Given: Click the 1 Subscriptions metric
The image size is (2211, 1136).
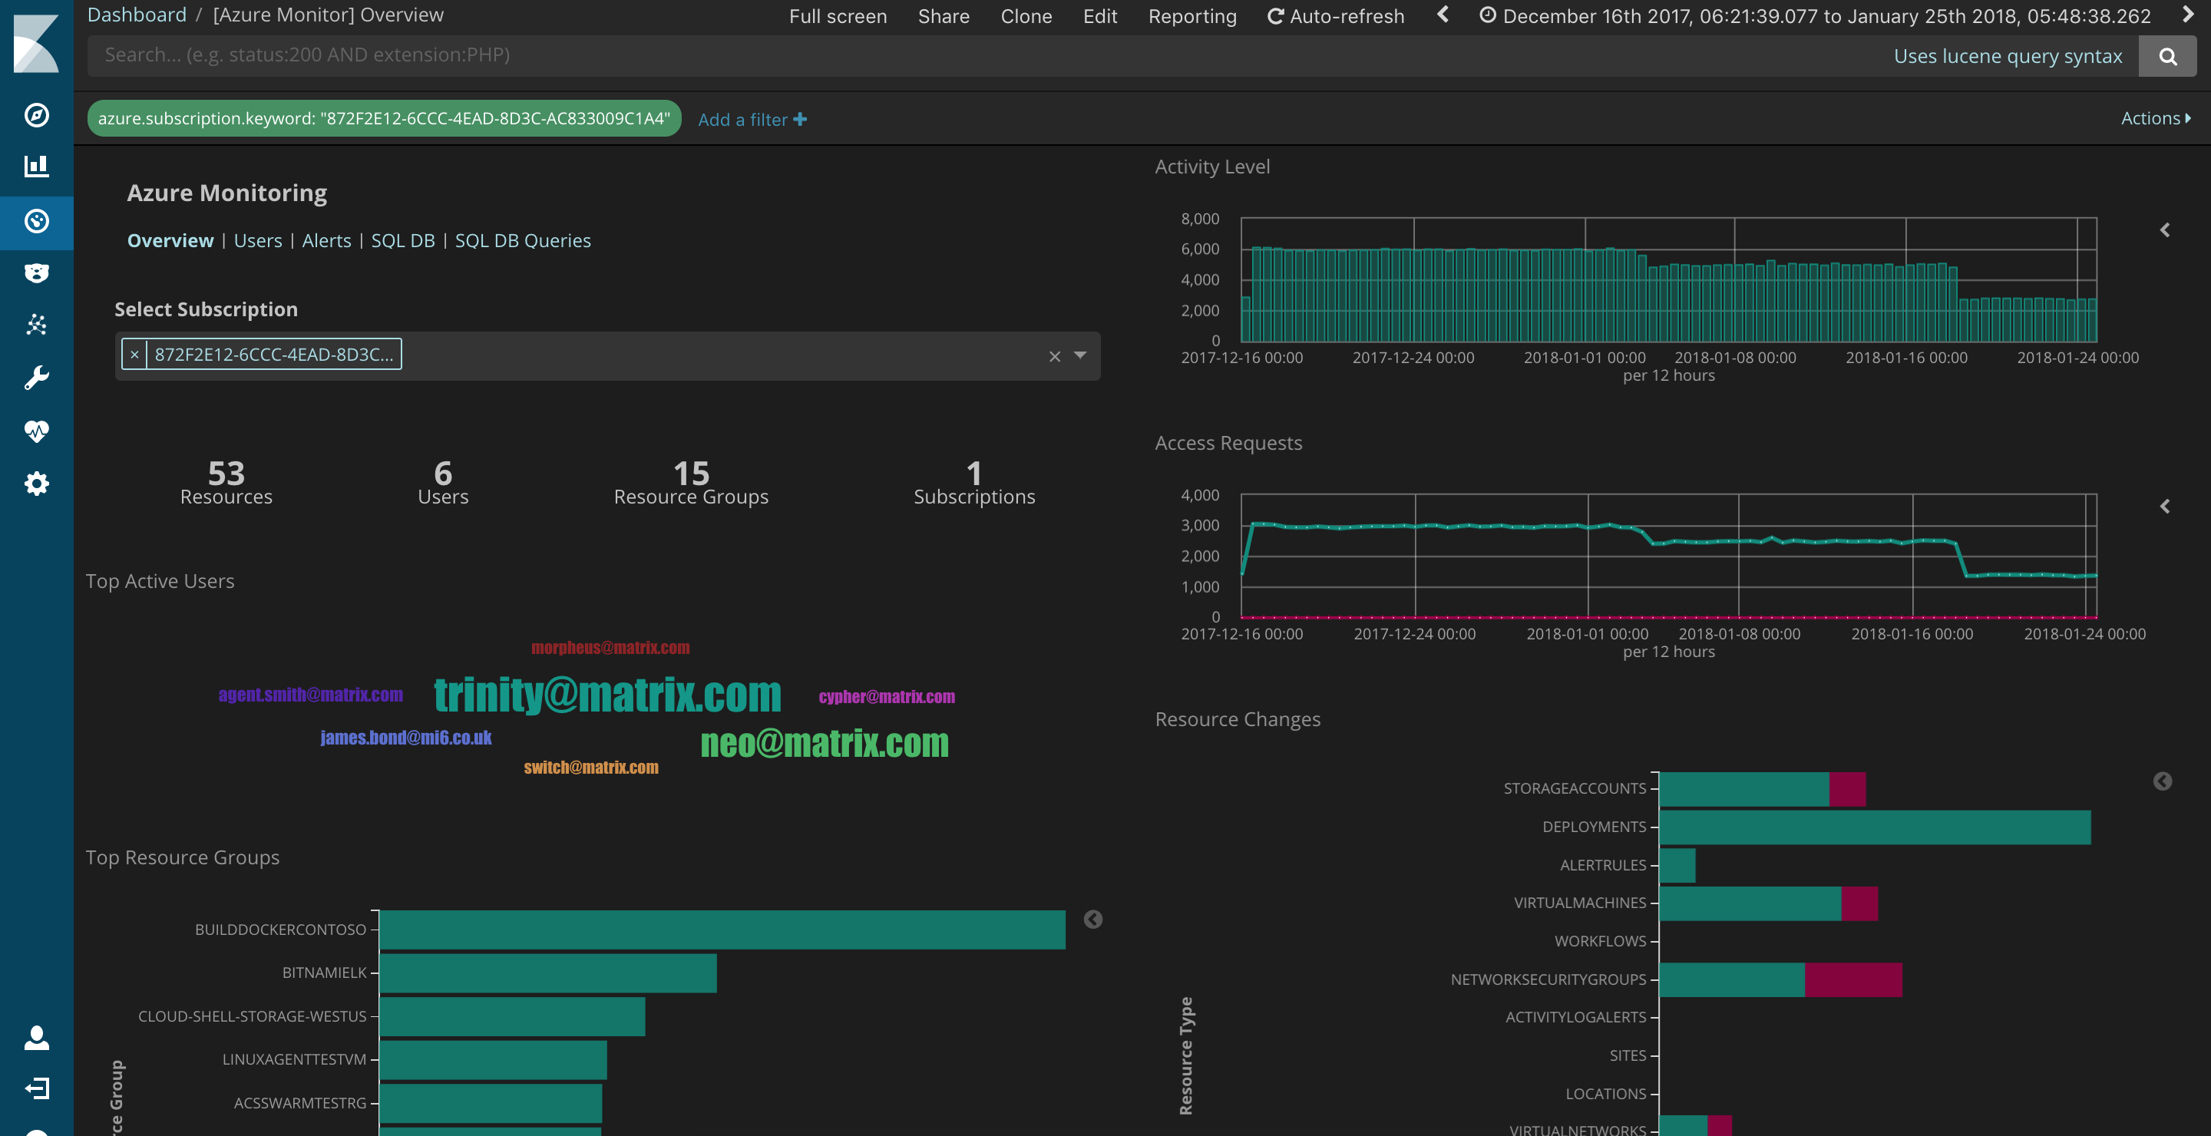Looking at the screenshot, I should 974,482.
